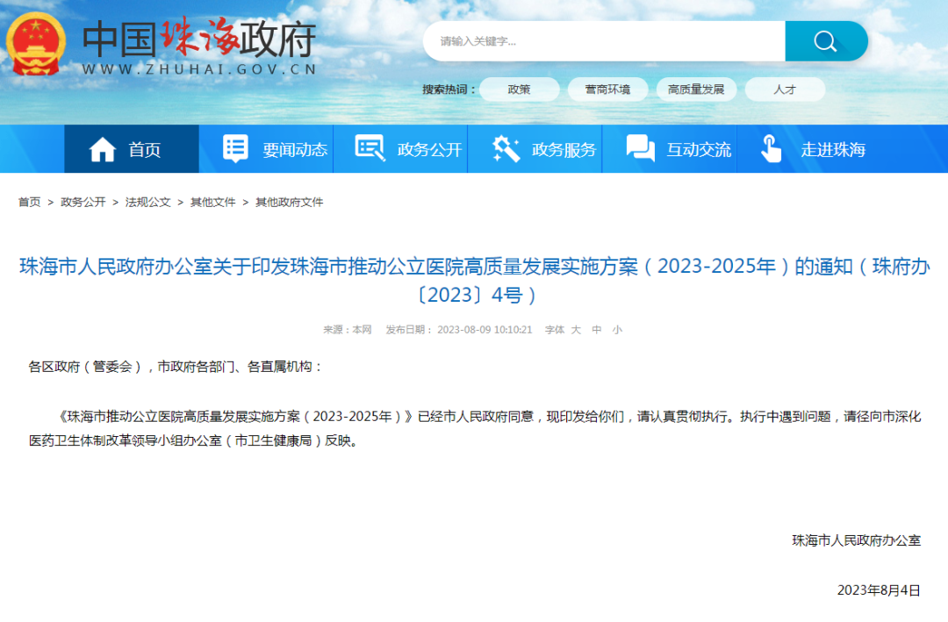
Task: Click inside the search input field
Action: [x=606, y=40]
